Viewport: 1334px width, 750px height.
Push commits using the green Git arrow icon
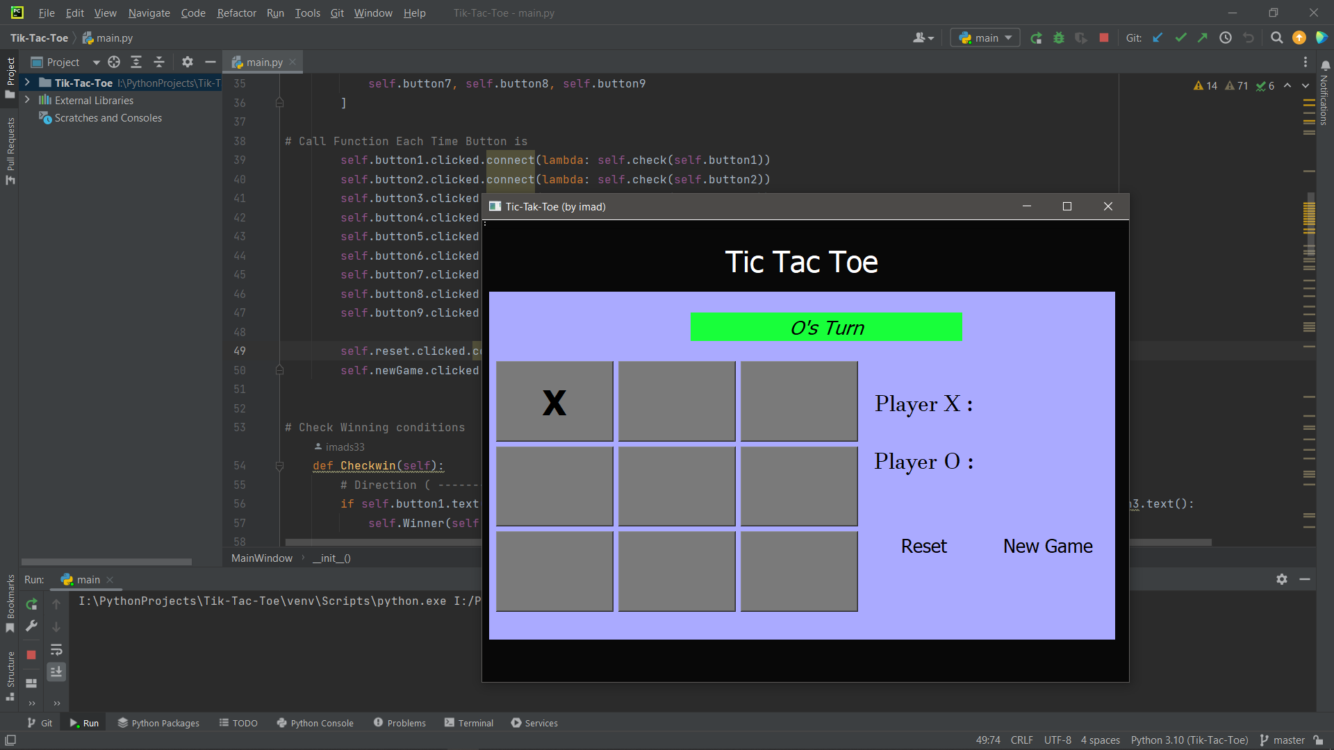pyautogui.click(x=1203, y=37)
